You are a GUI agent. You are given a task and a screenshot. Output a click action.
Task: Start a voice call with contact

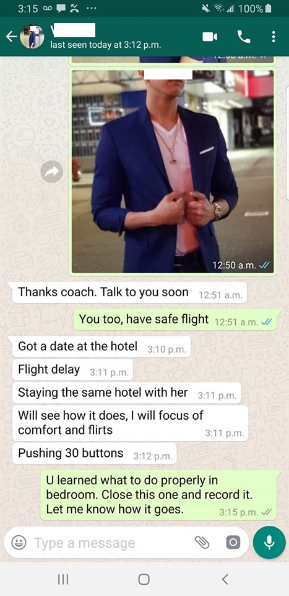(244, 37)
